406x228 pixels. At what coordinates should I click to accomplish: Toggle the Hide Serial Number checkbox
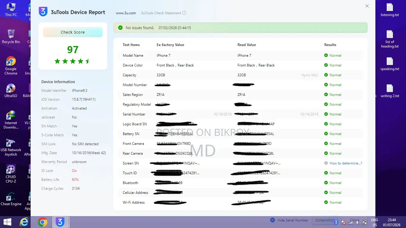click(x=273, y=220)
